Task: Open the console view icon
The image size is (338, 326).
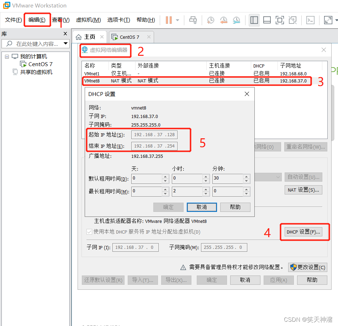Action: [310, 20]
